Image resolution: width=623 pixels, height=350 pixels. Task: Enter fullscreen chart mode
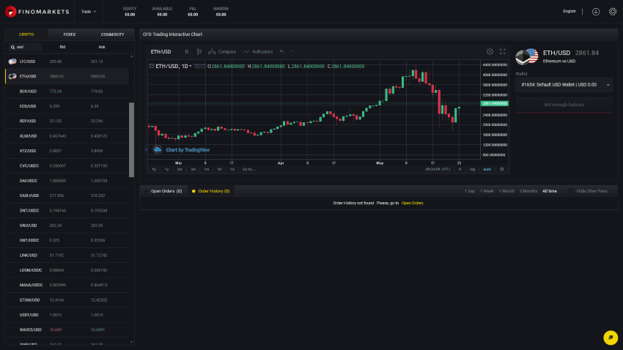[502, 52]
